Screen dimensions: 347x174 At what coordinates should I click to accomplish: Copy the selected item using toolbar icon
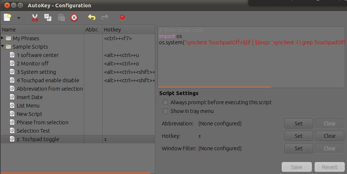(x=48, y=18)
